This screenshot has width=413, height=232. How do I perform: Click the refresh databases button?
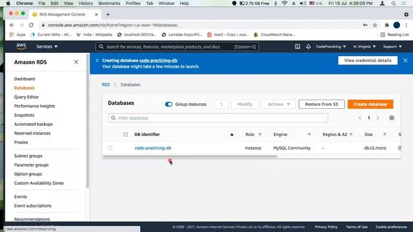pyautogui.click(x=221, y=104)
